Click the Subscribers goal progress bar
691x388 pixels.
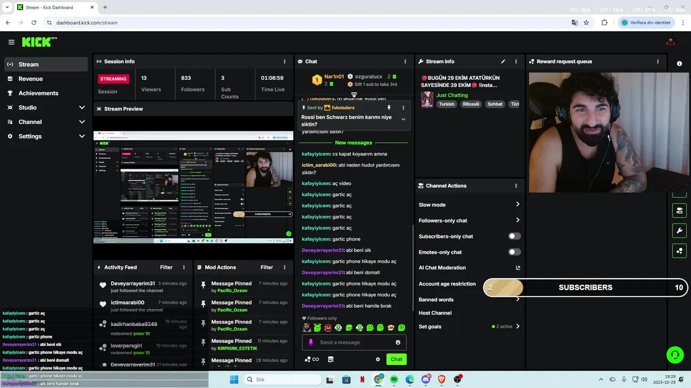[586, 287]
